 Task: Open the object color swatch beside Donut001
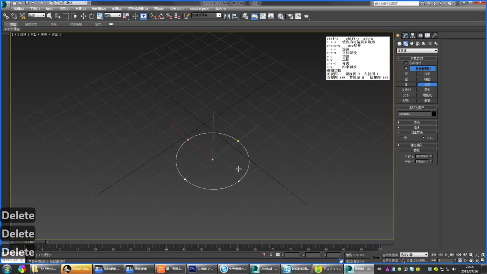click(433, 114)
